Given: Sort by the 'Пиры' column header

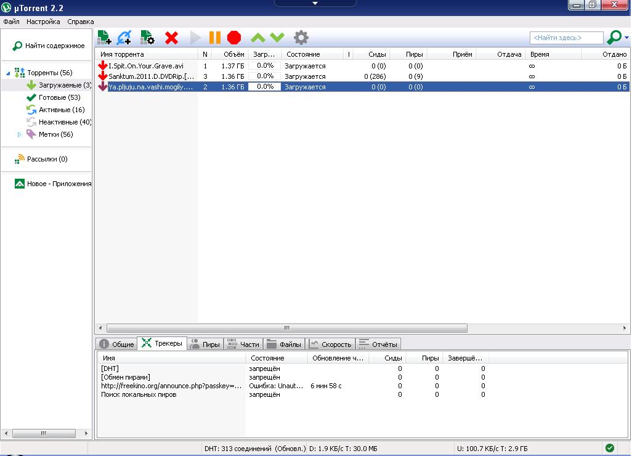Looking at the screenshot, I should click(x=408, y=54).
